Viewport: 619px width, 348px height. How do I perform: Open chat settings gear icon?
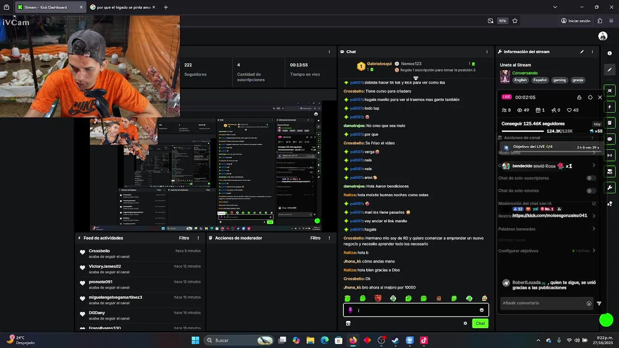point(465,323)
